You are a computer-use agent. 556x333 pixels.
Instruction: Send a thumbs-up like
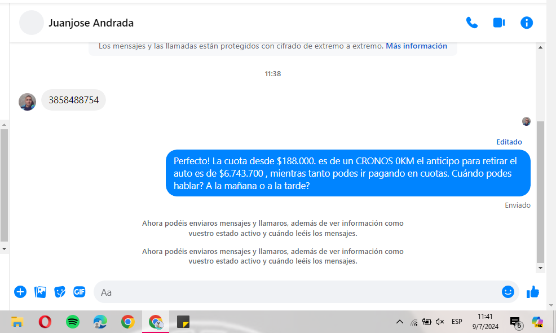[532, 292]
